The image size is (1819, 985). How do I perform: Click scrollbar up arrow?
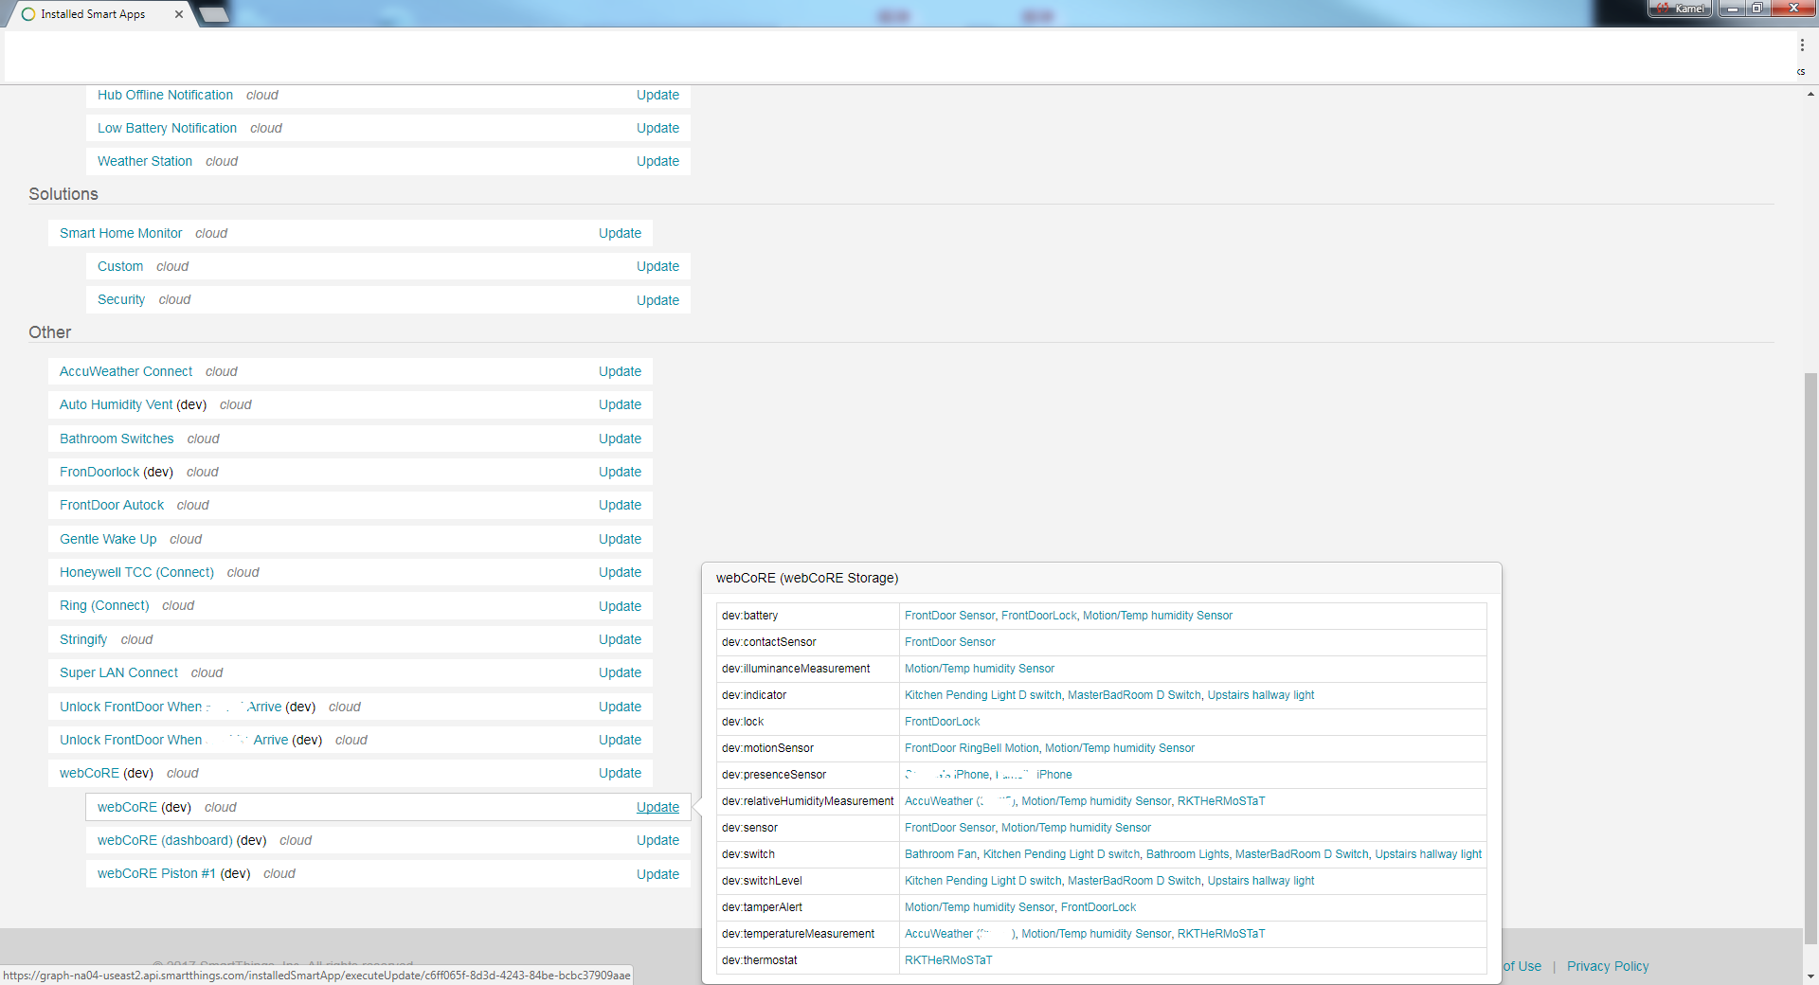click(x=1810, y=94)
